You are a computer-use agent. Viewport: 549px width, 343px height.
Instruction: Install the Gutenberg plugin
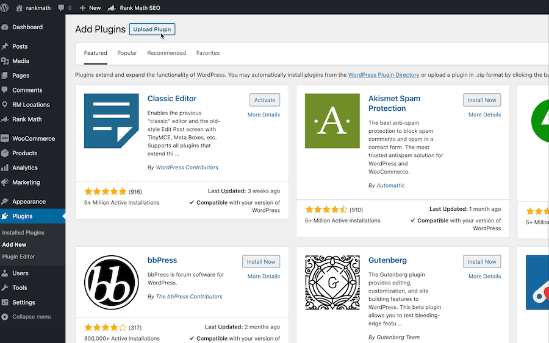[x=482, y=261]
